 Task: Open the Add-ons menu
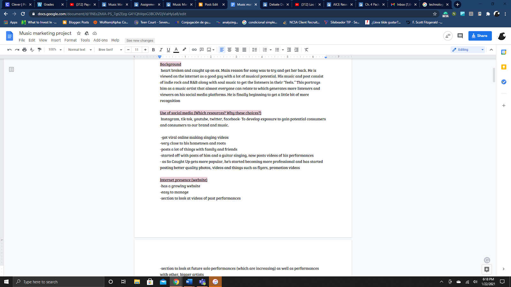point(101,40)
